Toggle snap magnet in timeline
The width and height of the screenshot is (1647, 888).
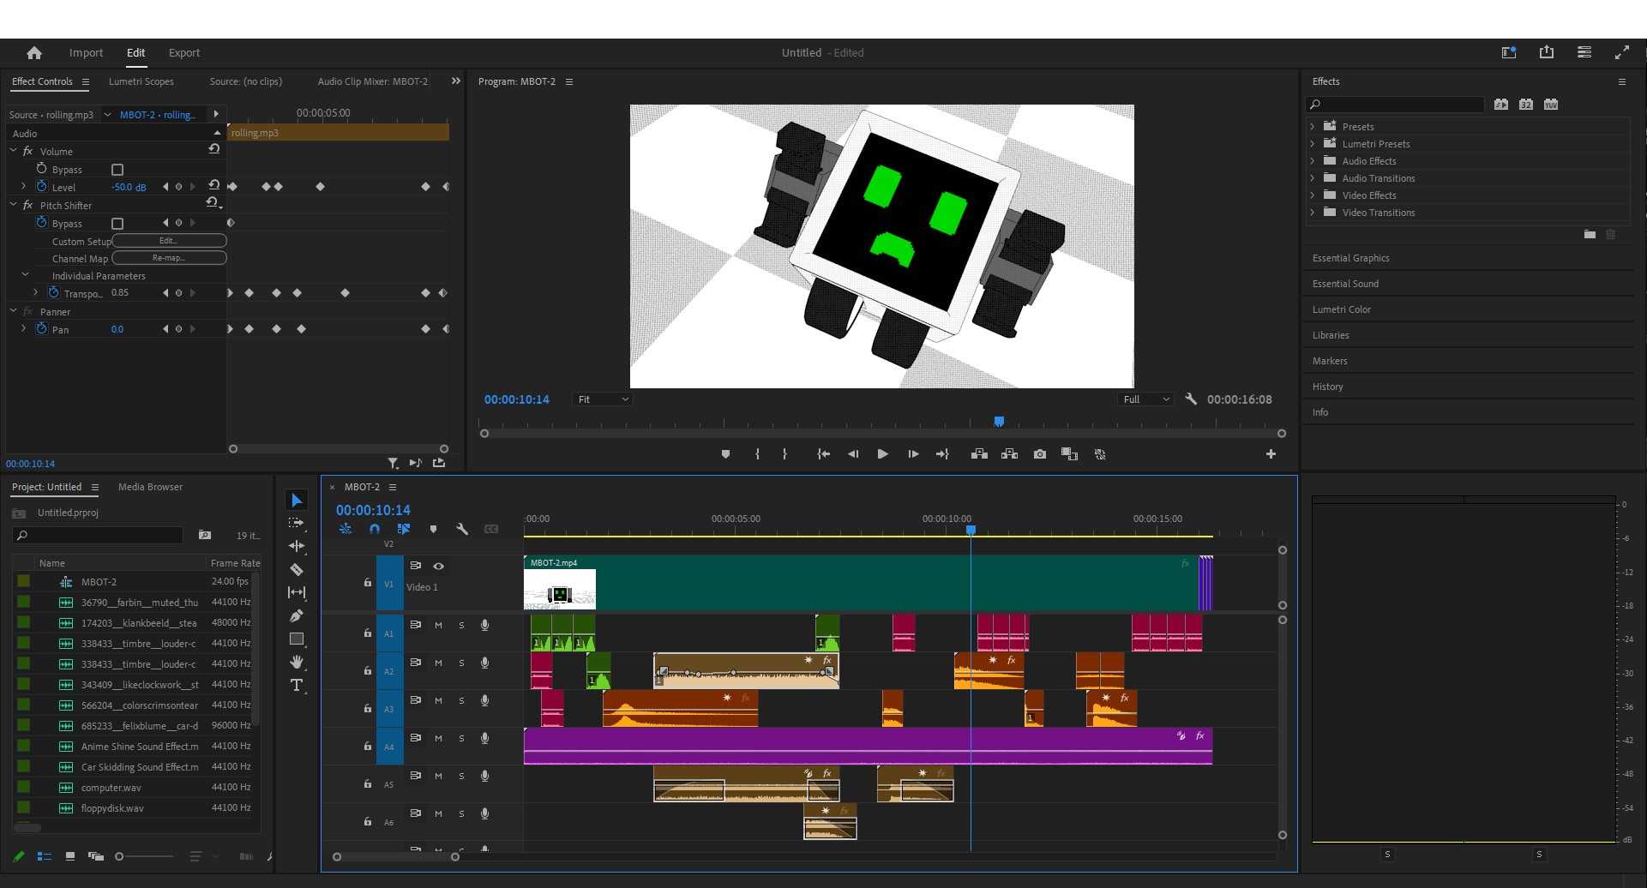pos(375,529)
